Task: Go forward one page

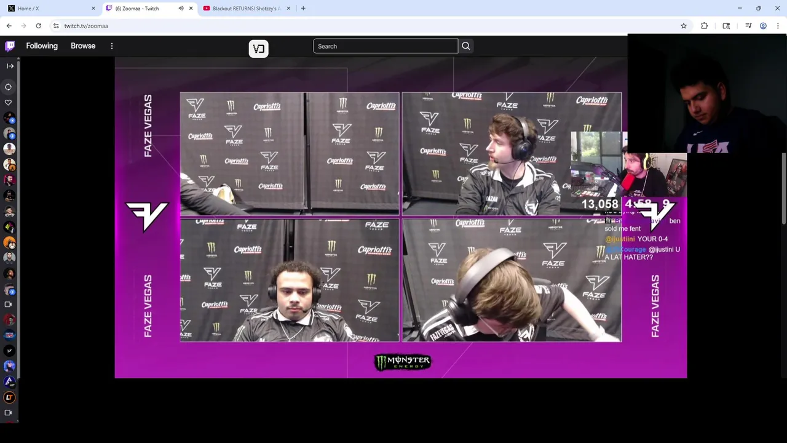Action: [x=24, y=26]
